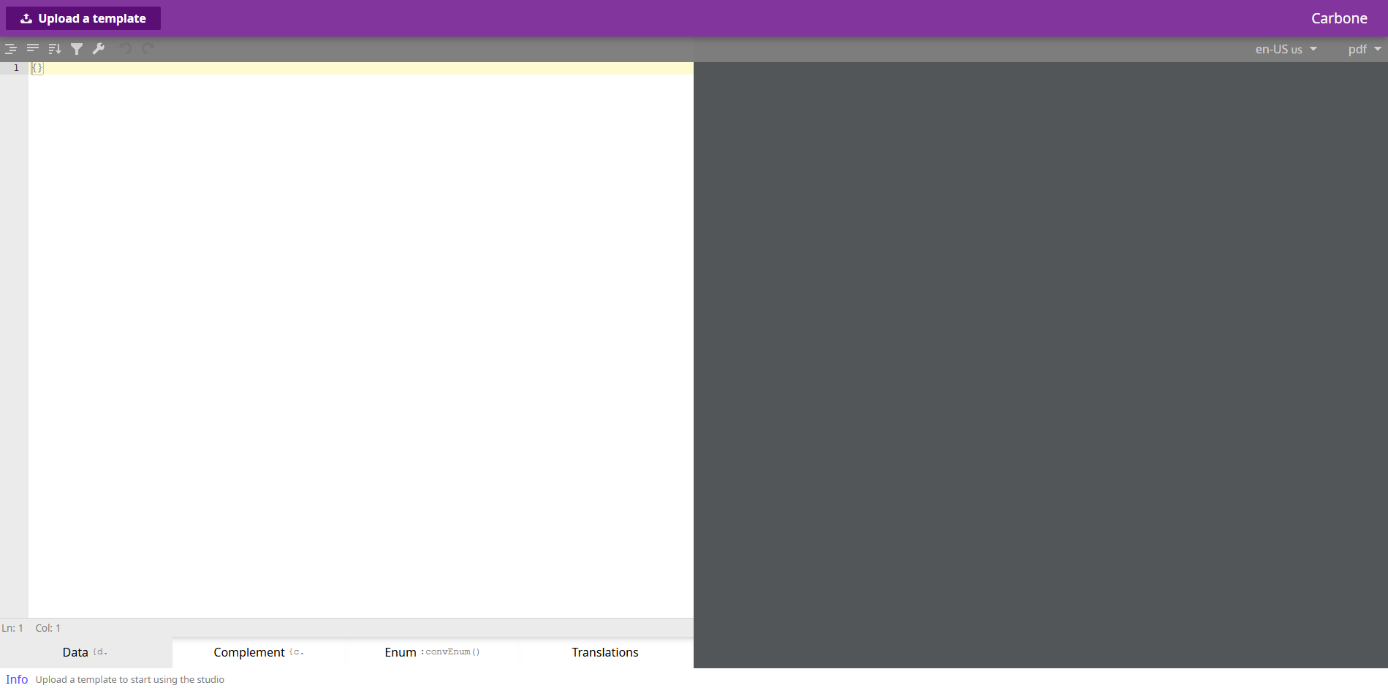1388x688 pixels.
Task: Click the Carbone brand link
Action: tap(1338, 18)
